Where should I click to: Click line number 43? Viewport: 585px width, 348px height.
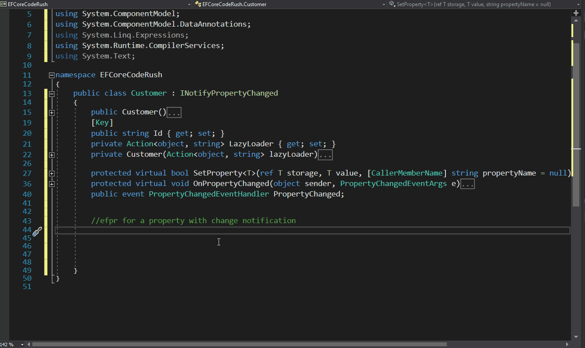(27, 221)
